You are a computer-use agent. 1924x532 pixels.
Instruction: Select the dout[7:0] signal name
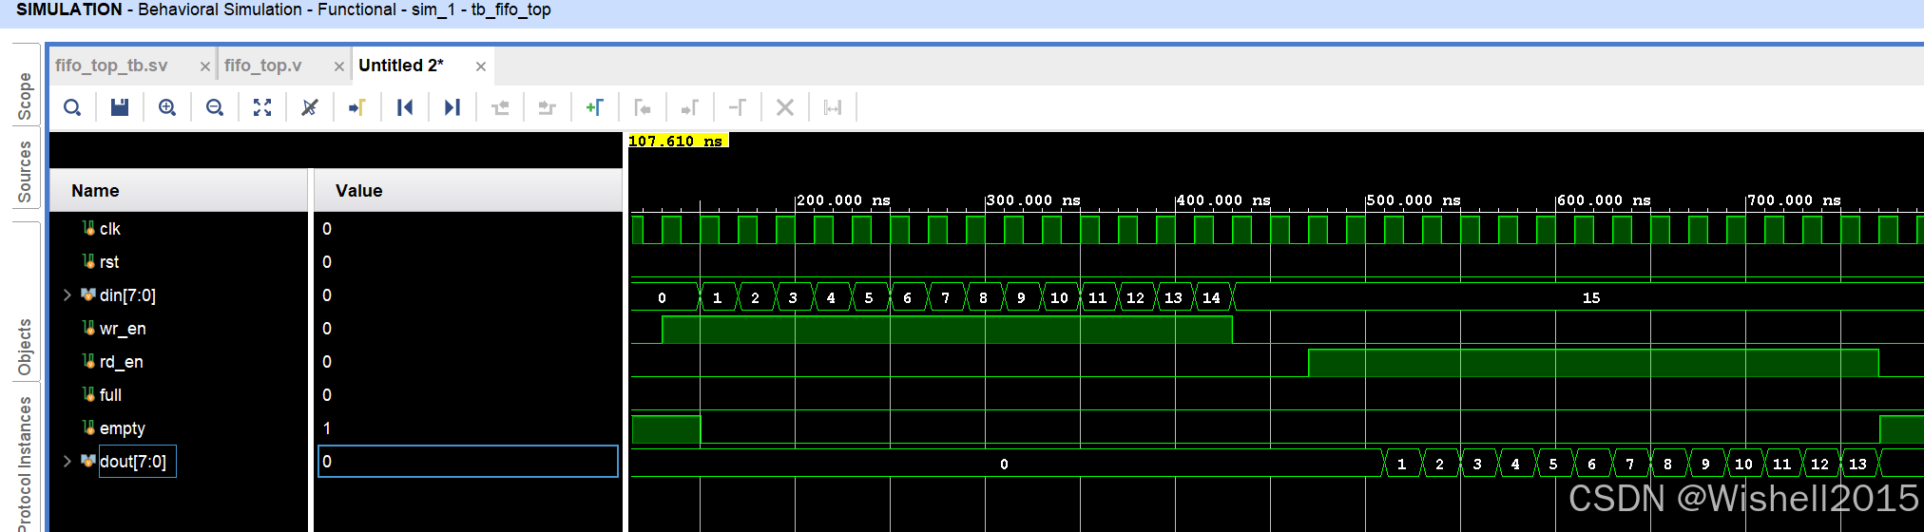click(133, 462)
